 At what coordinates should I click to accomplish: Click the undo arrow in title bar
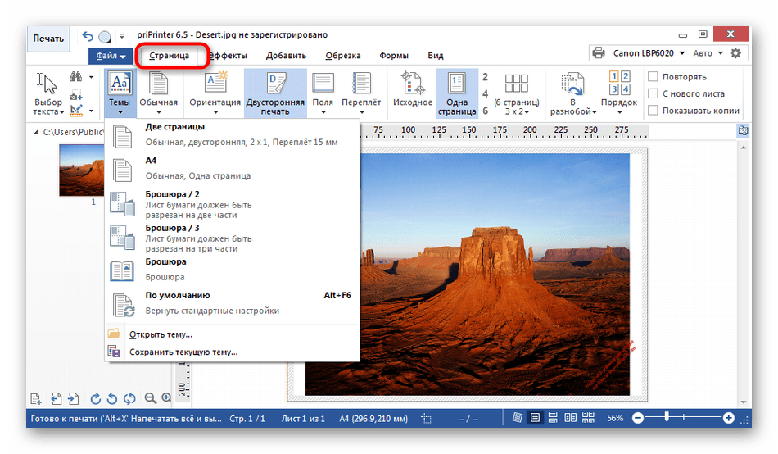[x=88, y=36]
